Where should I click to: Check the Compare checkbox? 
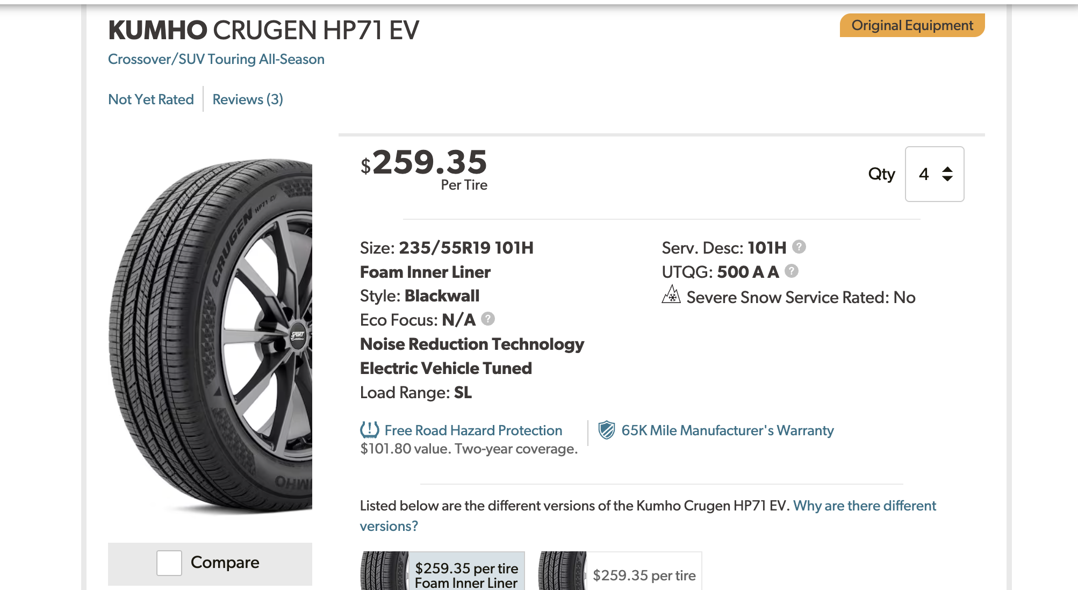(169, 563)
